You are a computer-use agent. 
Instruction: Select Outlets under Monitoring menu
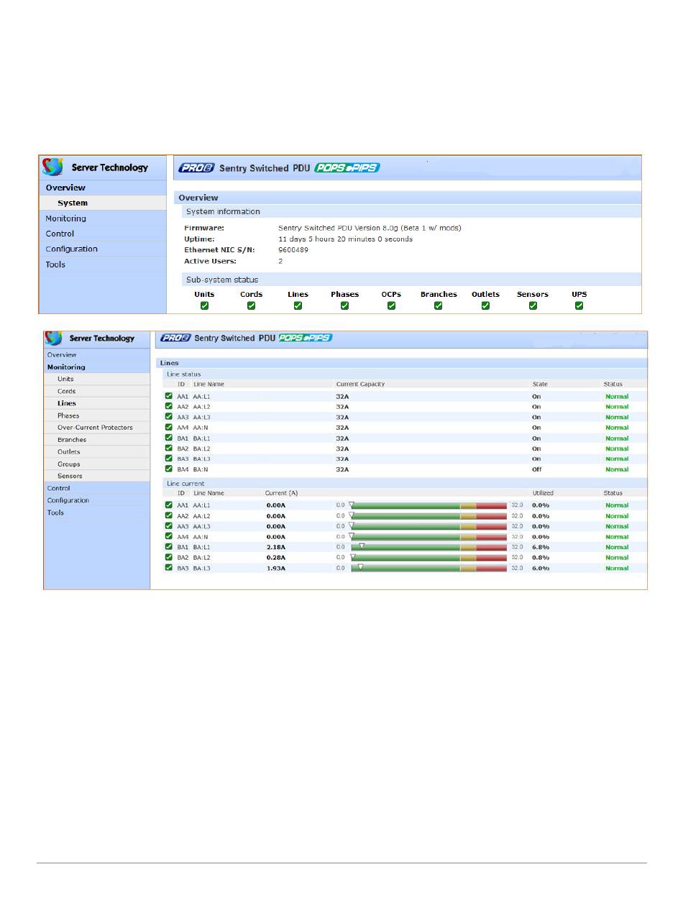click(x=97, y=452)
